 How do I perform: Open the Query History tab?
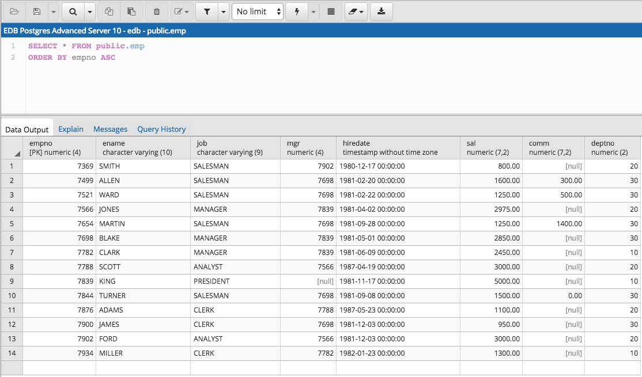tap(161, 129)
